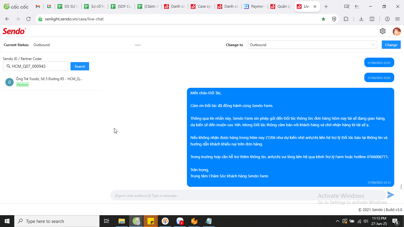This screenshot has height=227, width=404.
Task: Open the browser profile icon
Action: [387, 19]
